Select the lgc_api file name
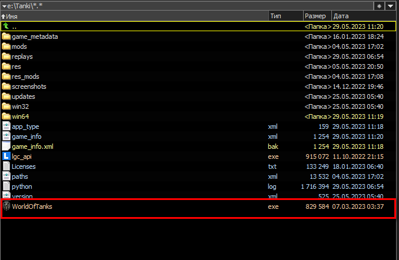 point(22,156)
